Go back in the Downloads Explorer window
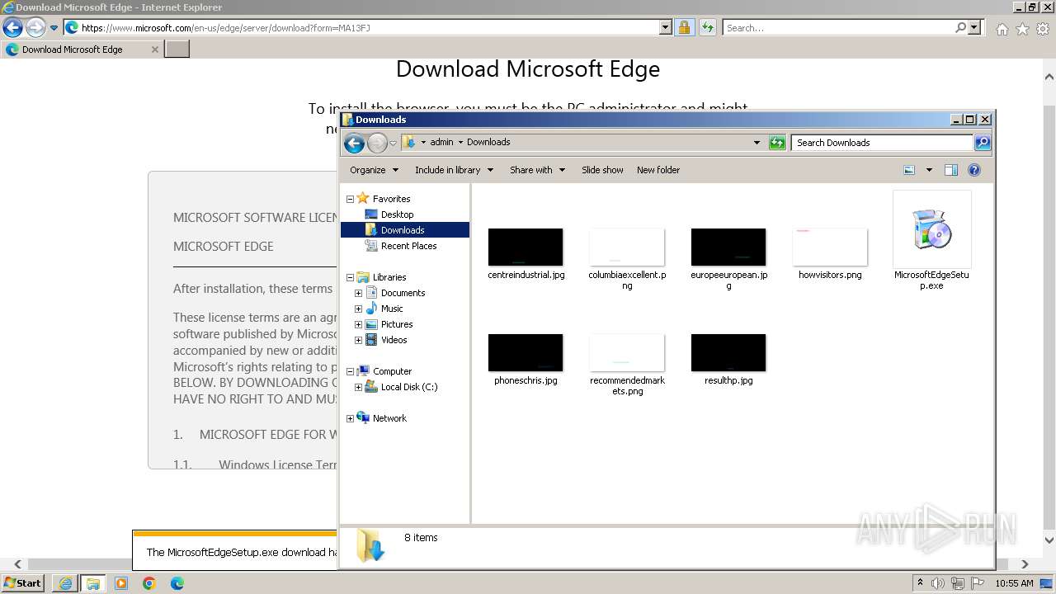Viewport: 1056px width, 594px height. [355, 144]
